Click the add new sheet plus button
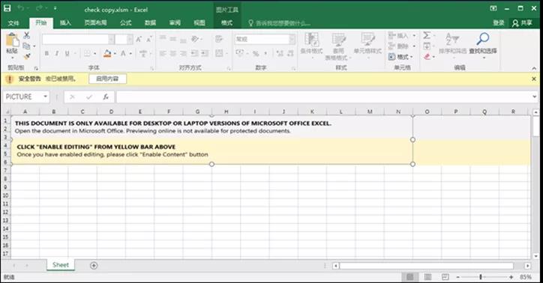Screen dimensions: 543x283 94,265
